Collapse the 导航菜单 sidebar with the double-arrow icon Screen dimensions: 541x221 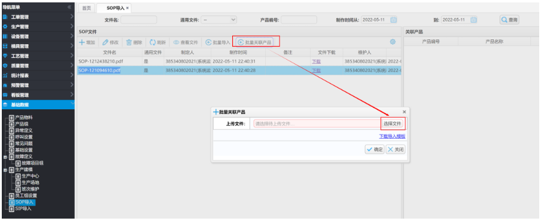click(x=69, y=7)
